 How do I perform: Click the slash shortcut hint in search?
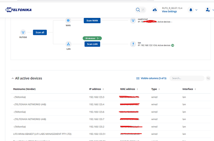143,10
